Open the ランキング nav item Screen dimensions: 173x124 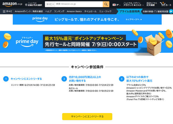59,11
